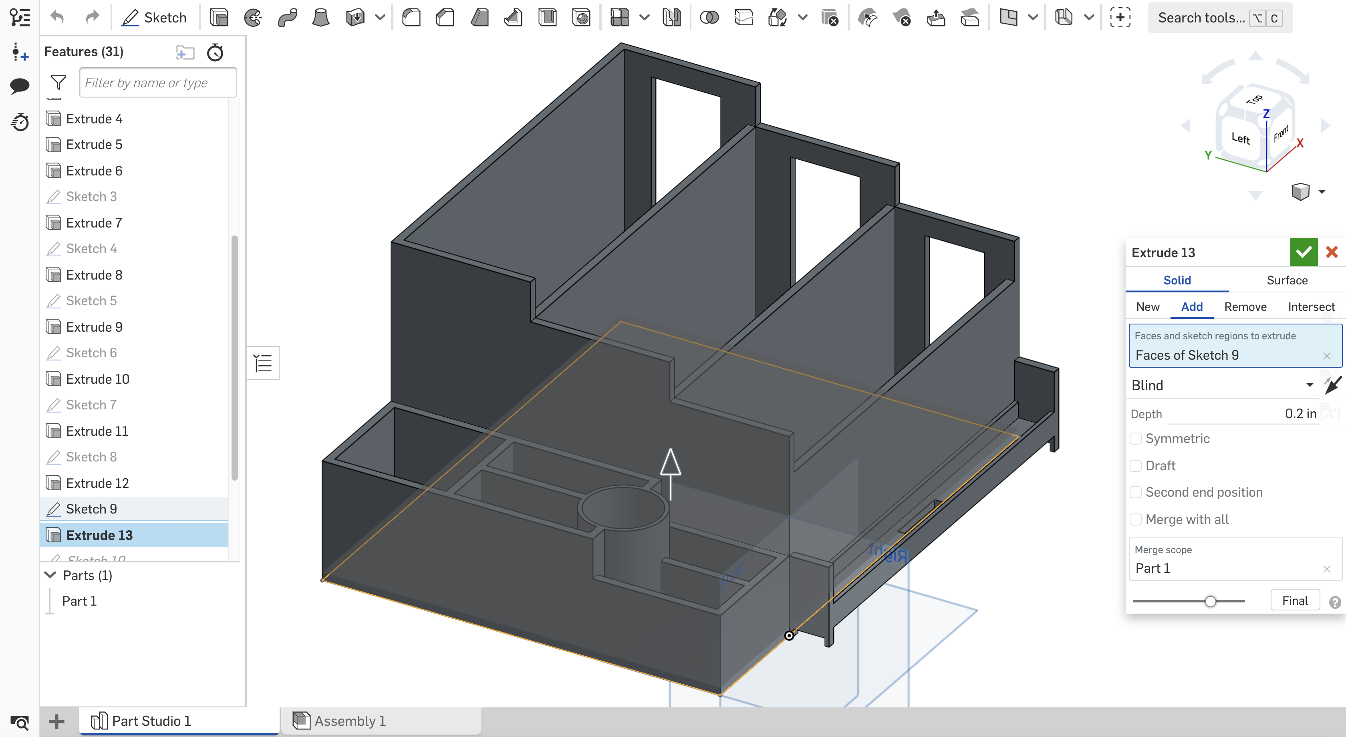The width and height of the screenshot is (1346, 737).
Task: Accept Extrude 13 with green checkmark
Action: (x=1304, y=252)
